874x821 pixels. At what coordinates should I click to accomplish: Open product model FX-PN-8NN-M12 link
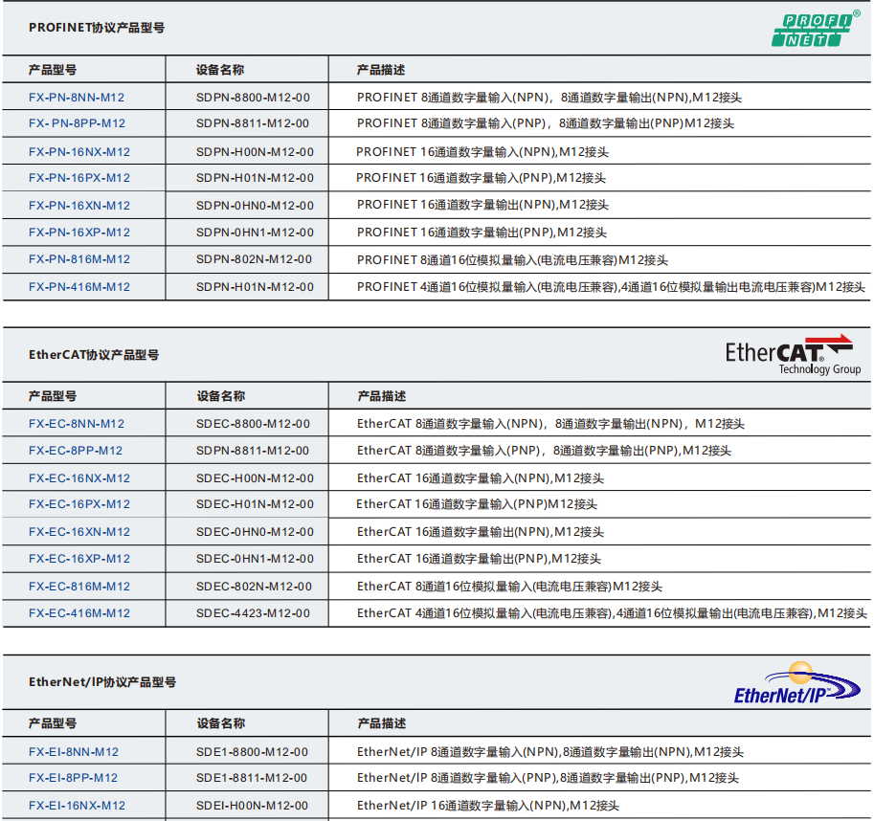point(77,98)
